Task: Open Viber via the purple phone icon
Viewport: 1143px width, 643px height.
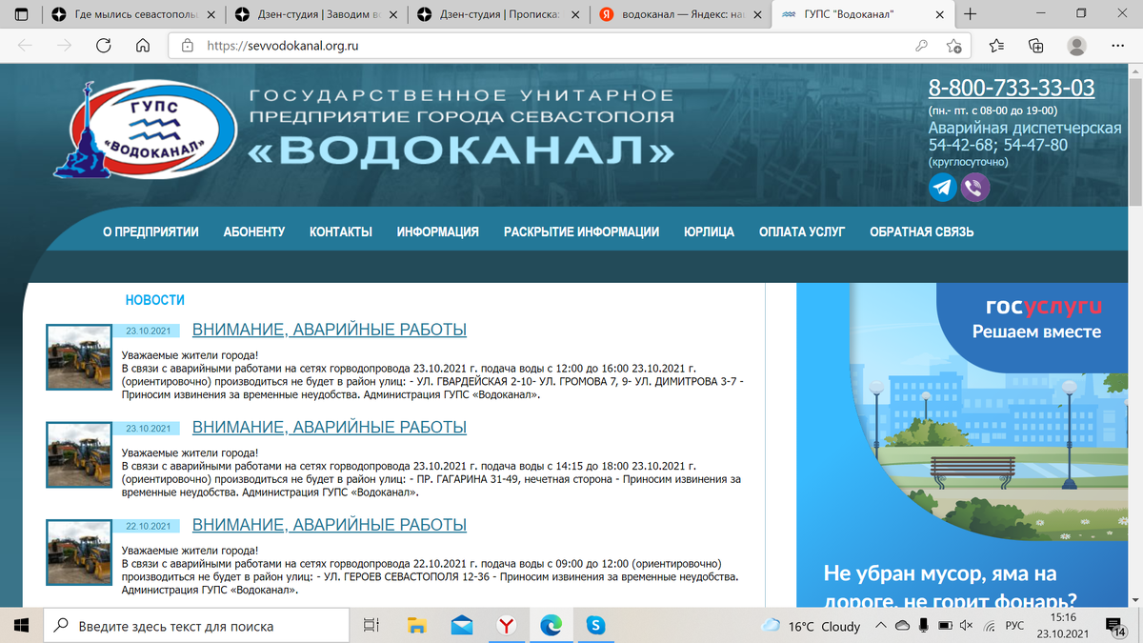Action: coord(973,187)
